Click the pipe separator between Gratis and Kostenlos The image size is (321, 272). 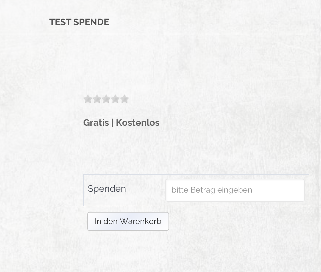[x=112, y=123]
